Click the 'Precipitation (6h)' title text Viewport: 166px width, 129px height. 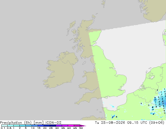tap(16, 123)
